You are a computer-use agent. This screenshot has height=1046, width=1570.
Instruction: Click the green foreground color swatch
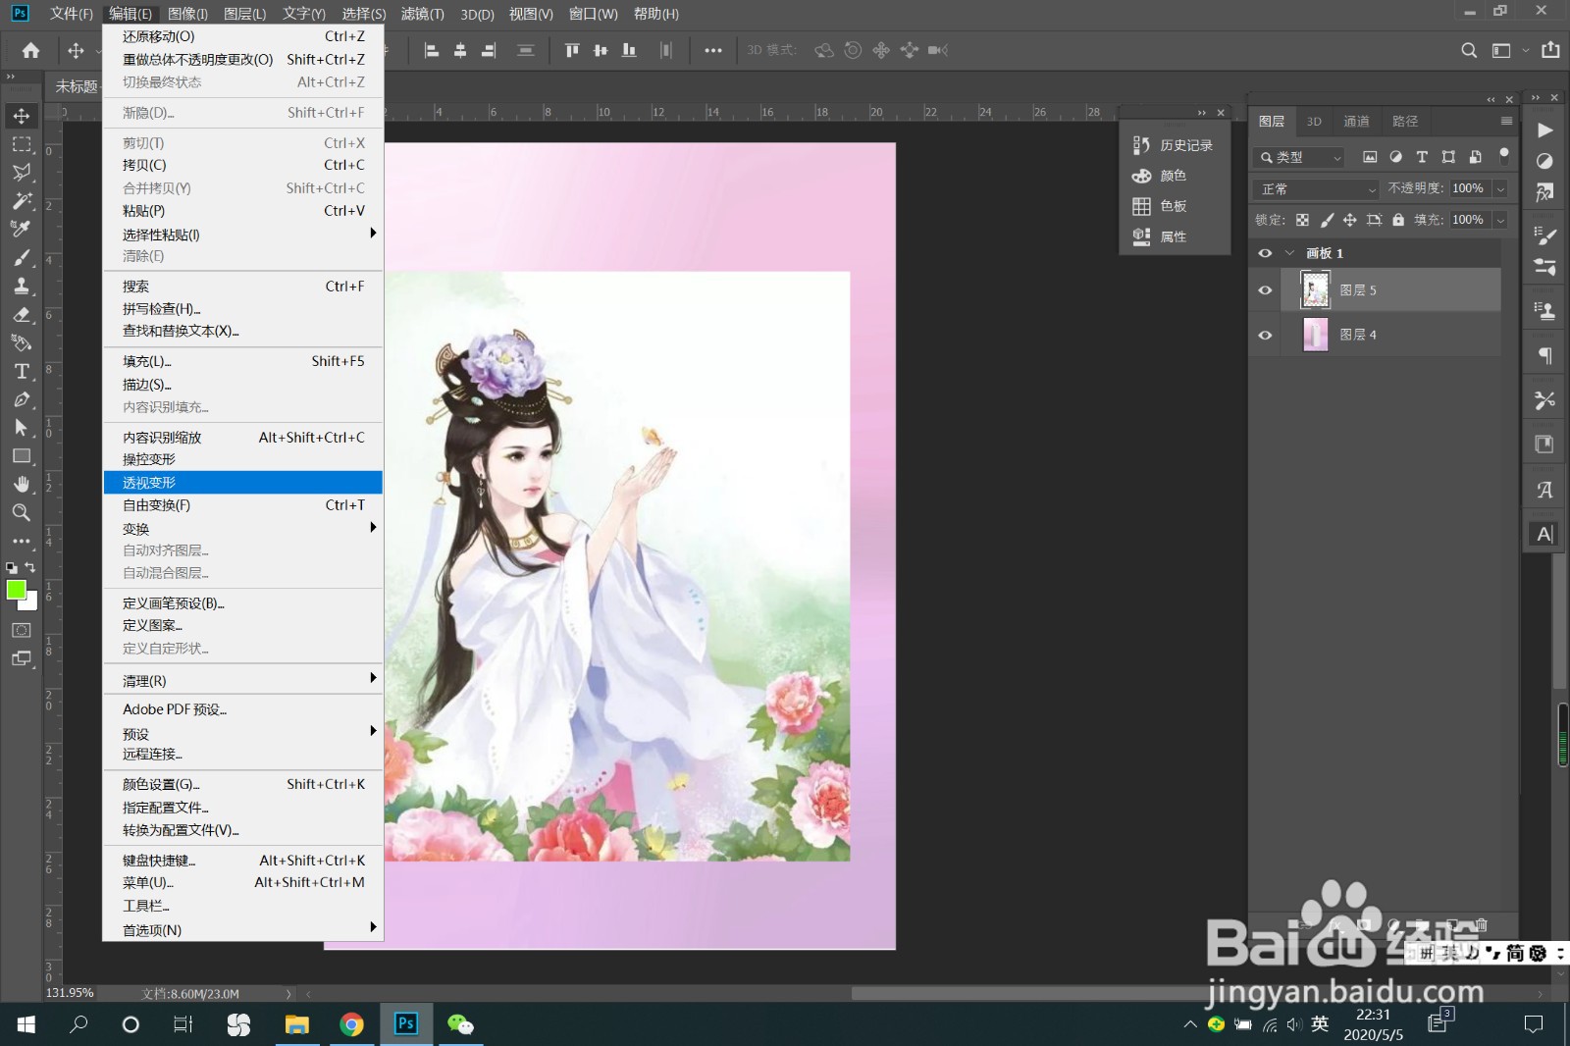click(x=16, y=589)
